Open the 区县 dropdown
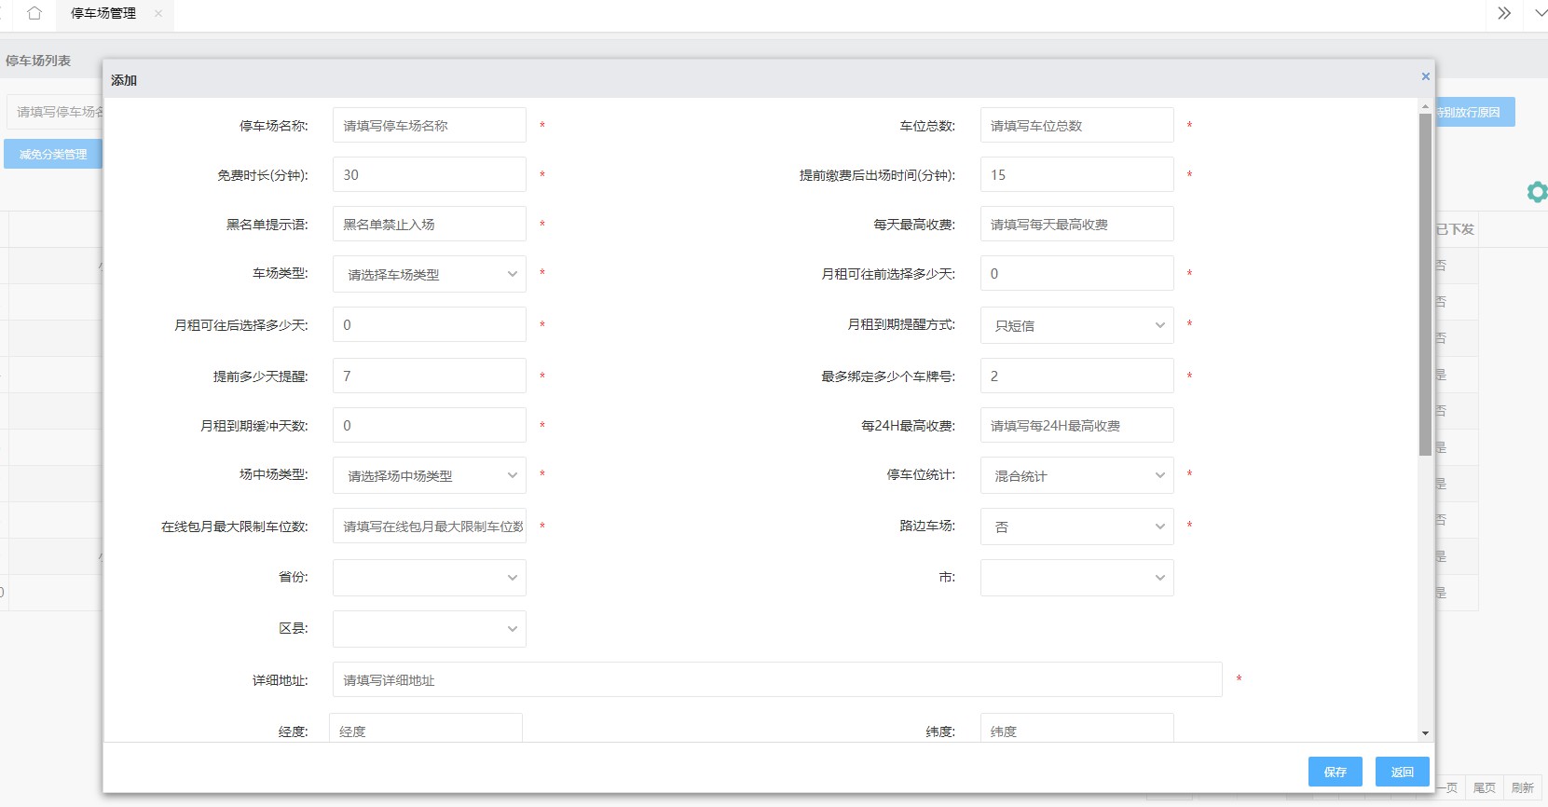 (430, 629)
